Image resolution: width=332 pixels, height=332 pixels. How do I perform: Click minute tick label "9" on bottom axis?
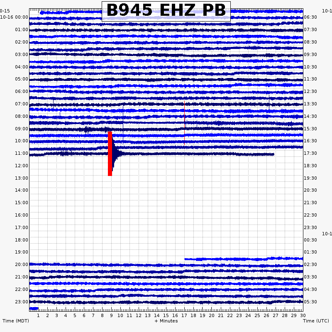point(111,315)
